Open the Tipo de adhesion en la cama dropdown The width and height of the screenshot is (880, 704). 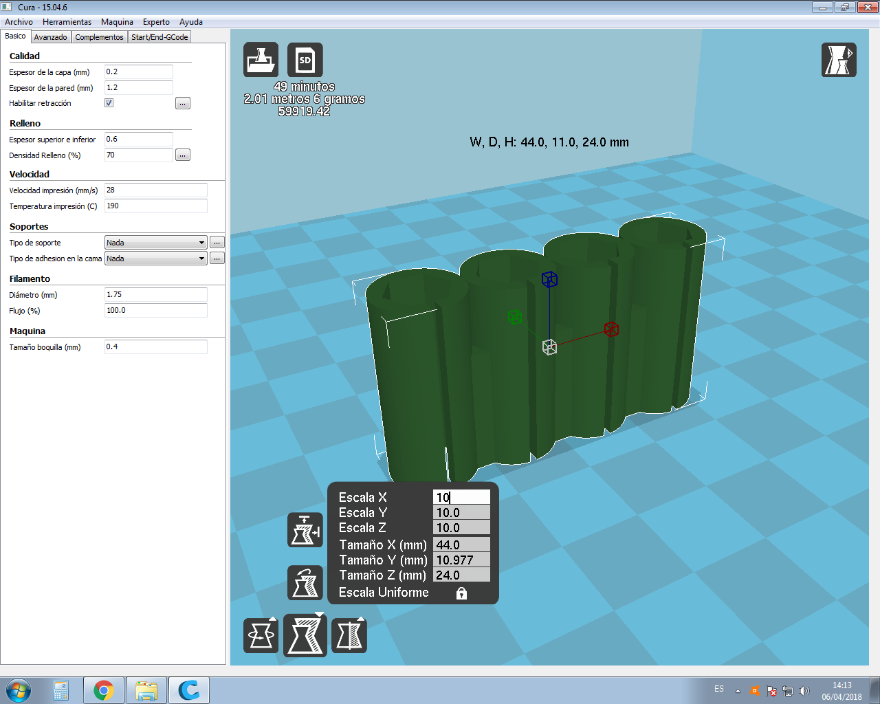pyautogui.click(x=156, y=258)
